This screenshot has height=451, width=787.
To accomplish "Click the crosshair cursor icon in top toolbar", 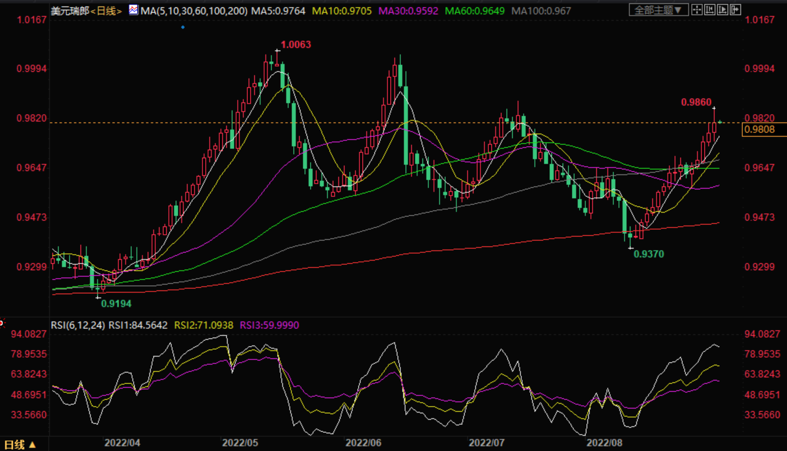I will click(697, 10).
